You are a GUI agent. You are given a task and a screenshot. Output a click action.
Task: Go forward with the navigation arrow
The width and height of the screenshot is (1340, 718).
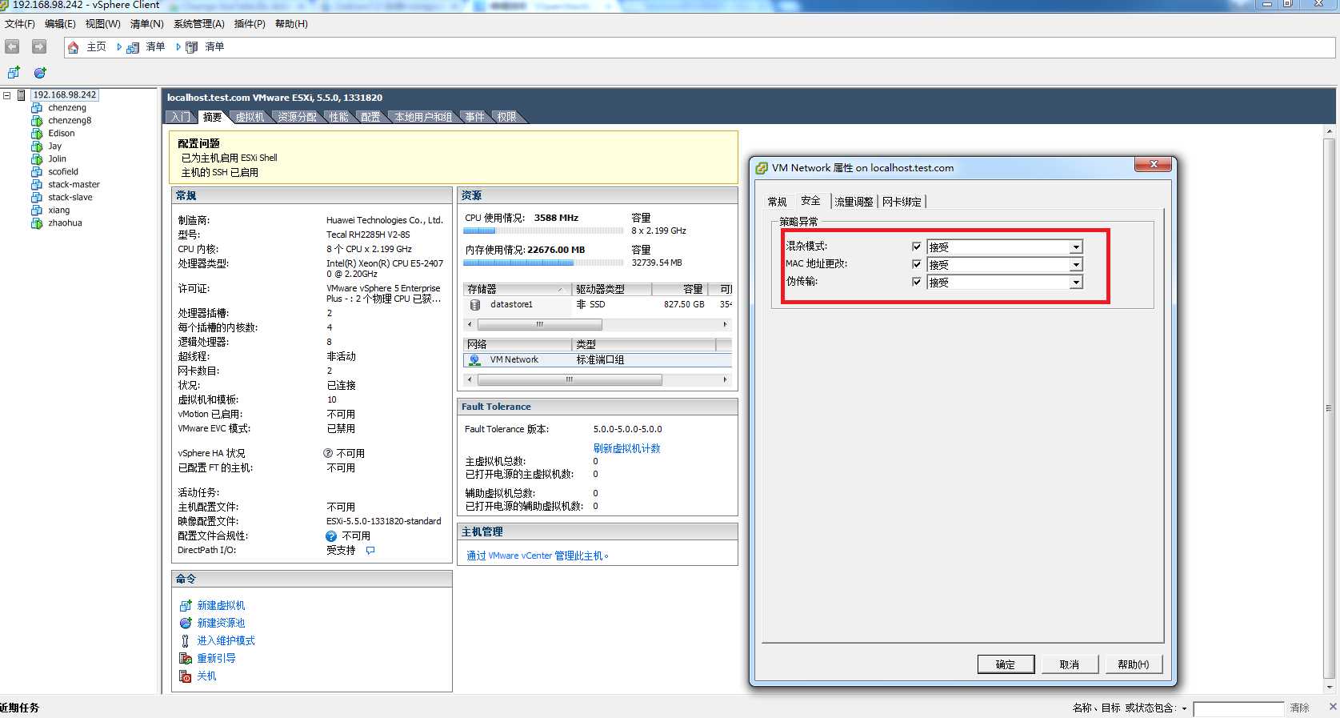click(38, 46)
